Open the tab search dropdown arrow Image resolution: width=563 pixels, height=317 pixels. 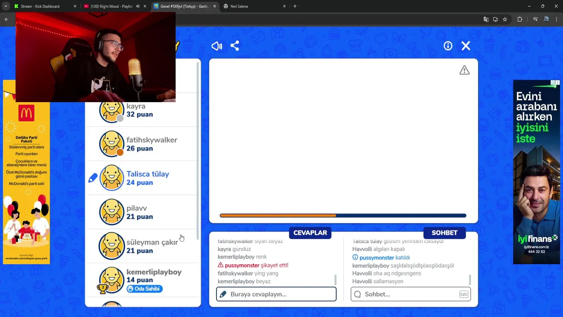pyautogui.click(x=6, y=6)
